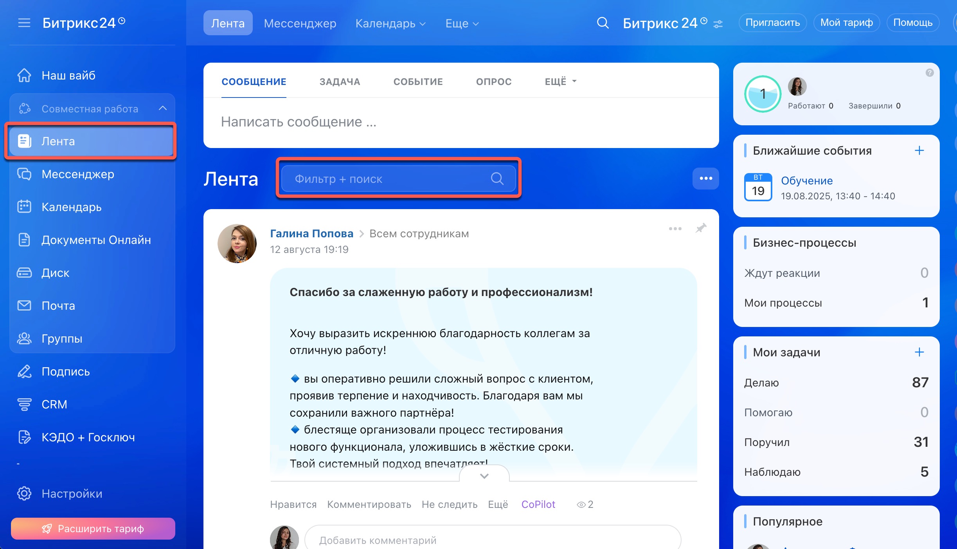
Task: Open the Обучение event link
Action: [807, 181]
